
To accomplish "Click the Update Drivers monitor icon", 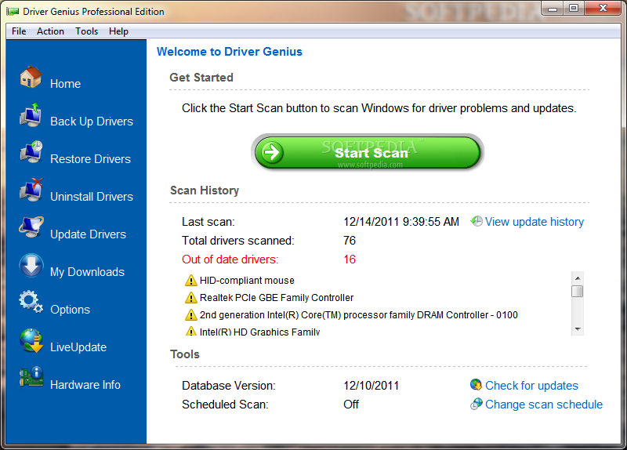I will tap(31, 227).
